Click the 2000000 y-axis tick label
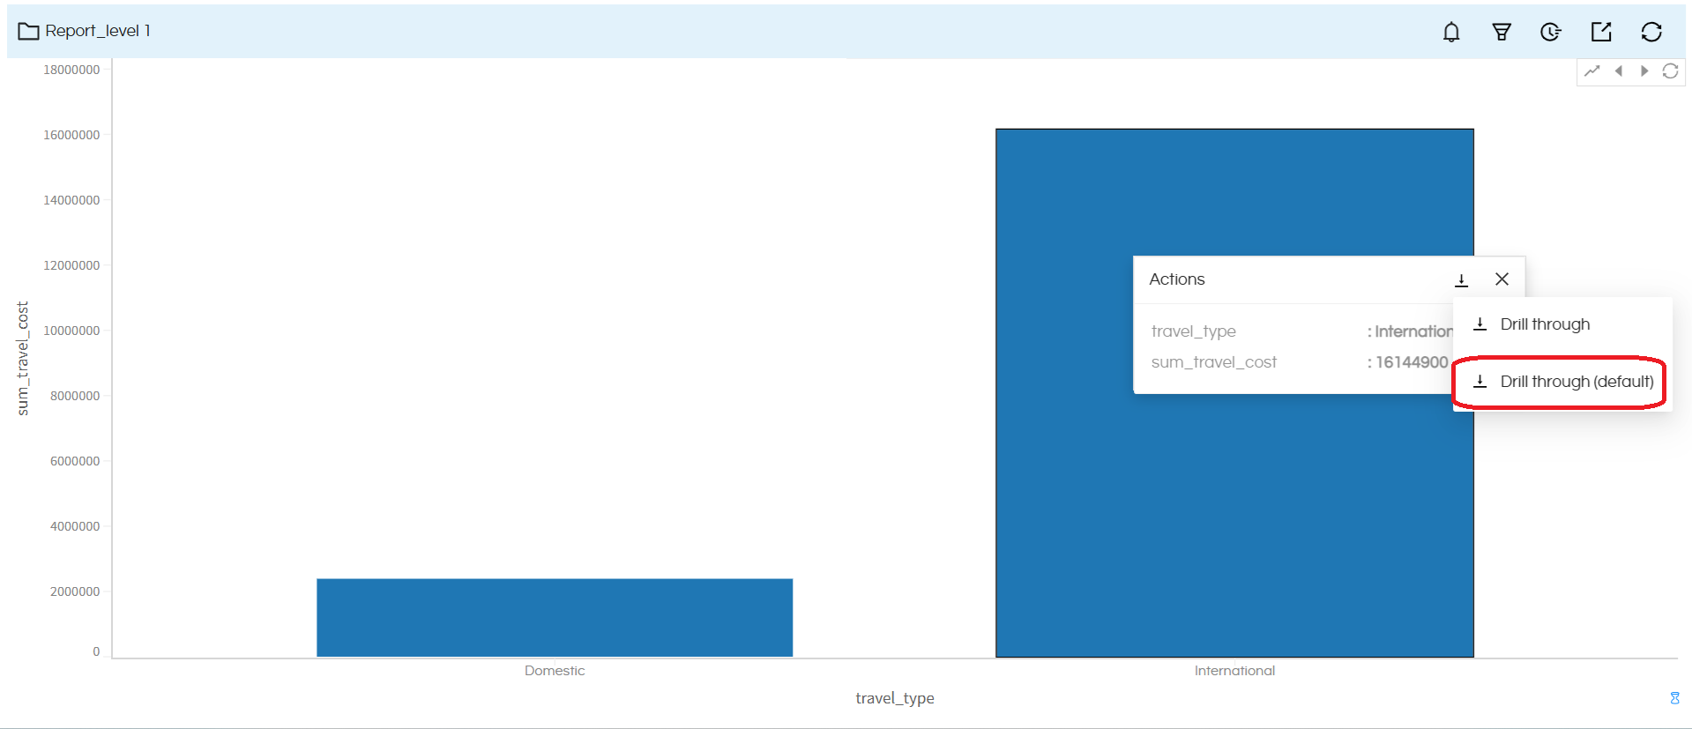The width and height of the screenshot is (1692, 729). pos(75,591)
